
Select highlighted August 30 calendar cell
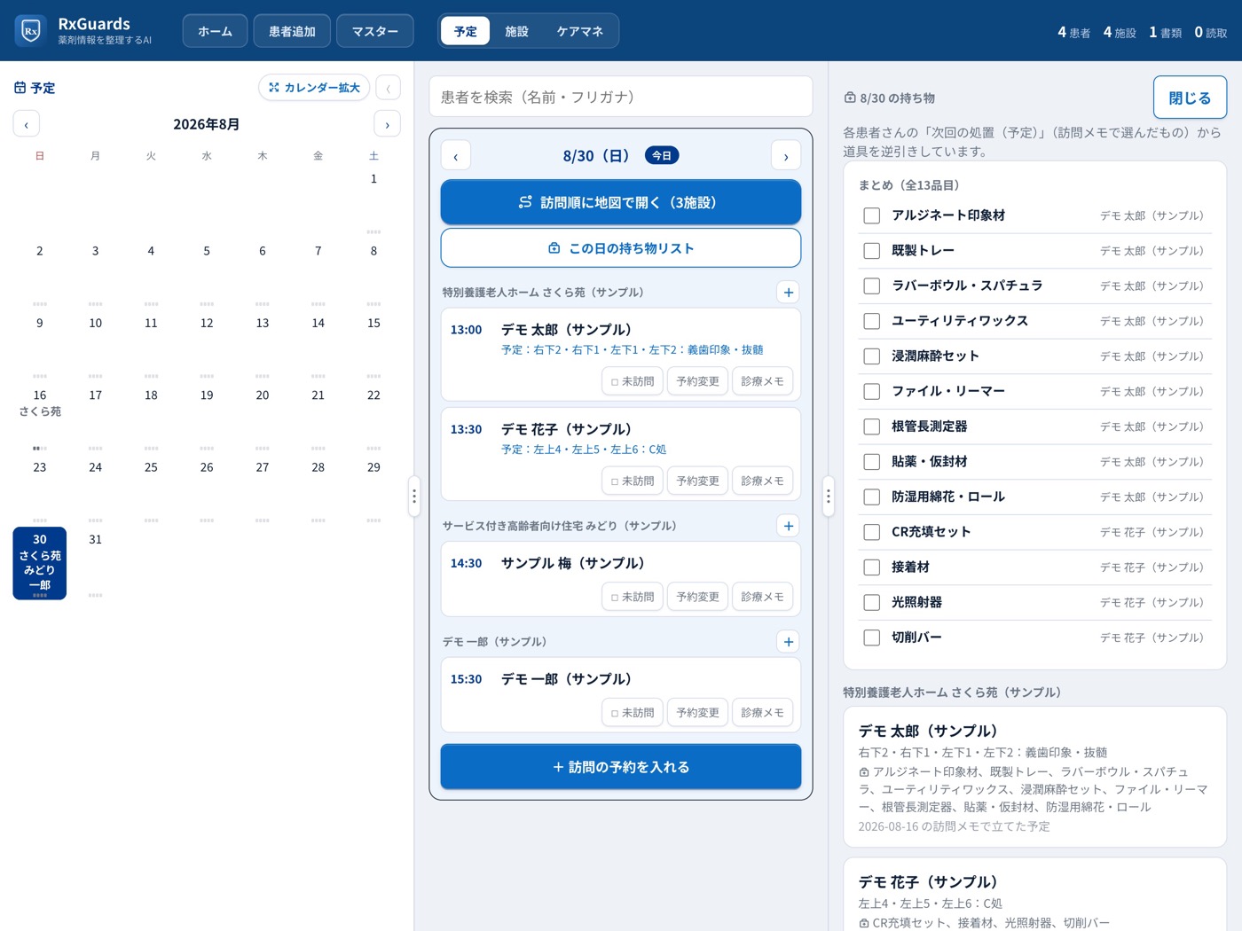coord(40,563)
